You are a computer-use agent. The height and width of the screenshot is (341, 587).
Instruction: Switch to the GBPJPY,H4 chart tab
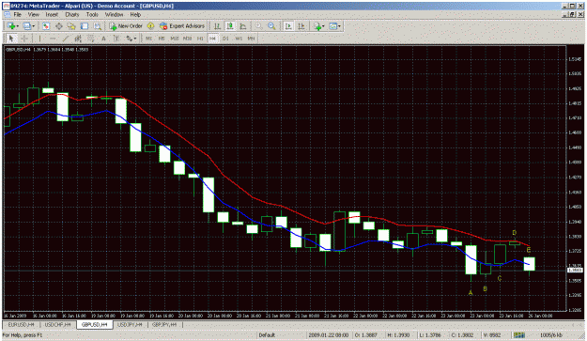tap(164, 324)
